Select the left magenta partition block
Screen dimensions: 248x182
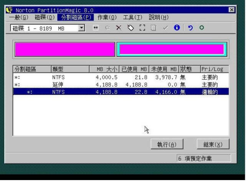click(64, 49)
